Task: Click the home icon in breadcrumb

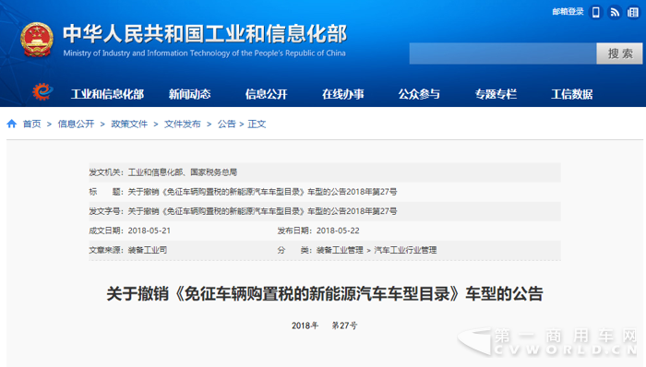Action: (11, 124)
